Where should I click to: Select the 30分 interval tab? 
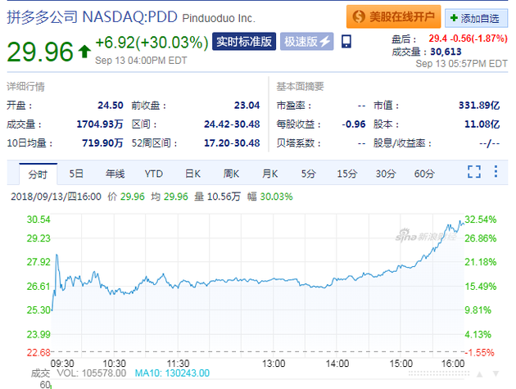click(x=386, y=174)
